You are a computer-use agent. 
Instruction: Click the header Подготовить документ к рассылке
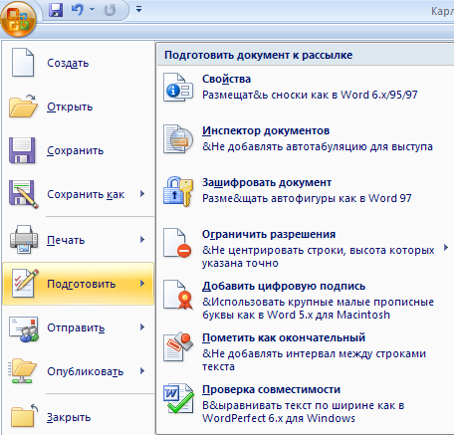259,55
